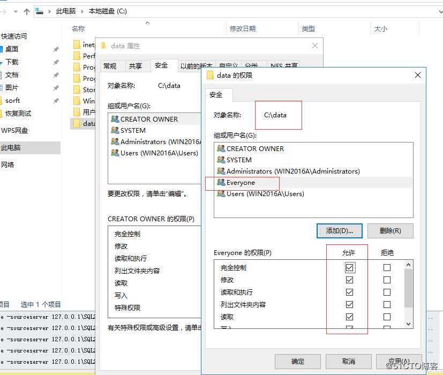This screenshot has width=443, height=375.
Task: Select 图片 in quick access
Action: click(x=12, y=88)
